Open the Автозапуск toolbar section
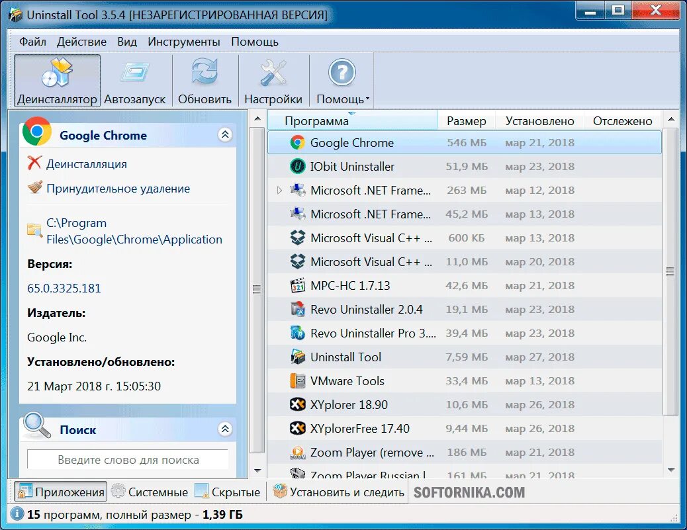 (x=135, y=81)
